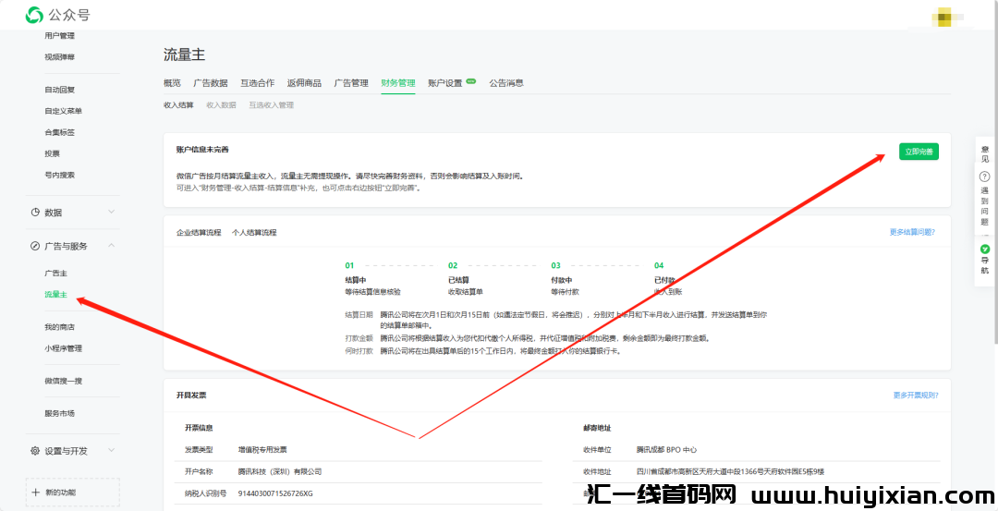Select 流量主 in the sidebar
The height and width of the screenshot is (511, 998).
pyautogui.click(x=55, y=295)
